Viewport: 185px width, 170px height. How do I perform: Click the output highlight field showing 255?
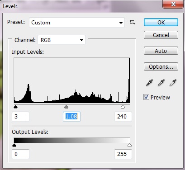tap(123, 154)
